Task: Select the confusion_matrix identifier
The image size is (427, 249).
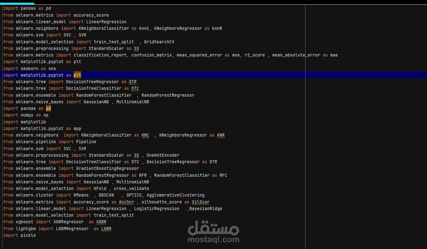Action: click(x=152, y=55)
